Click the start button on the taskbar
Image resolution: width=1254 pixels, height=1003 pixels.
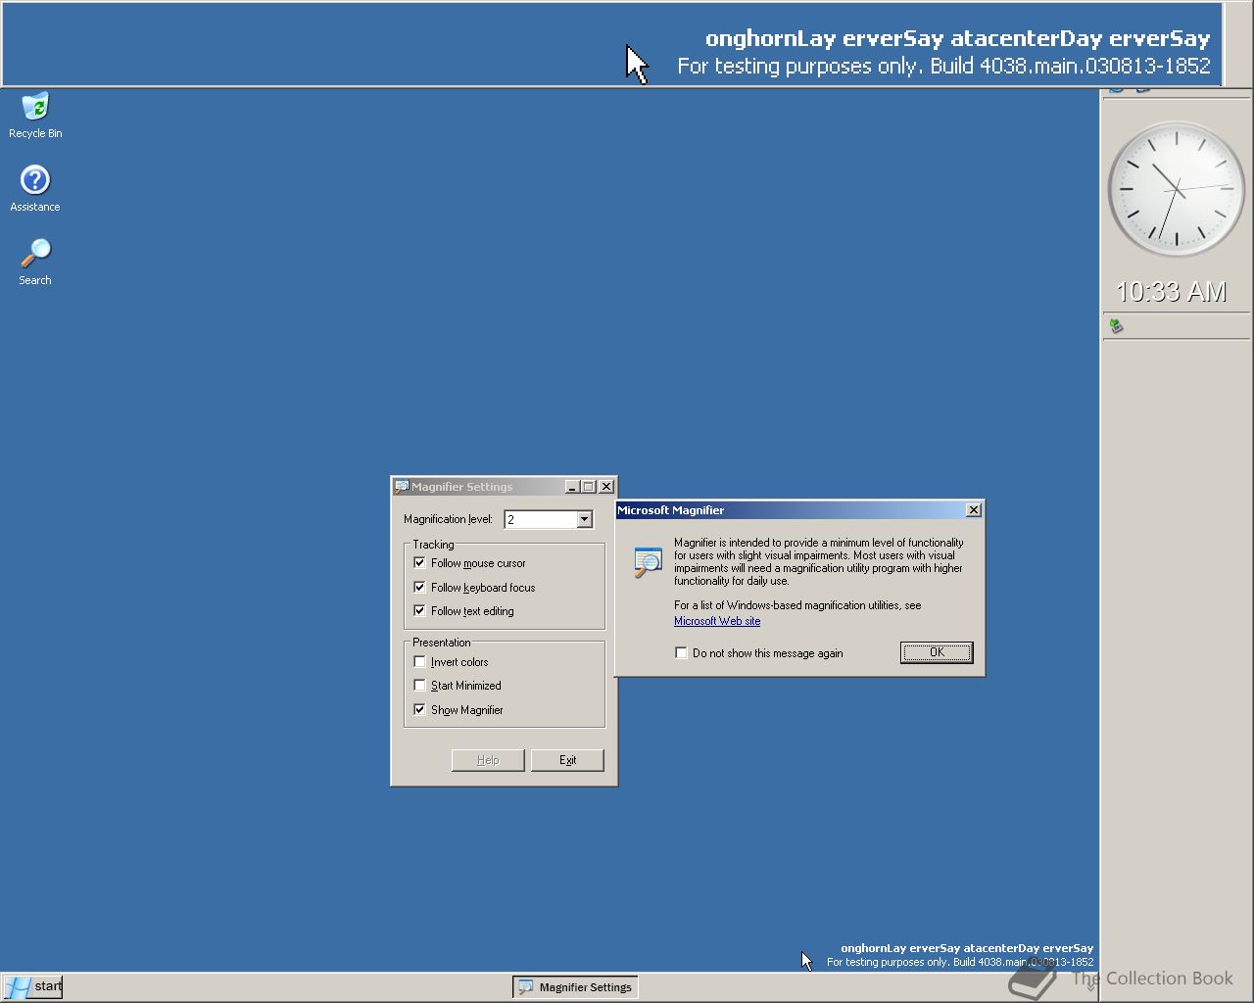tap(33, 986)
